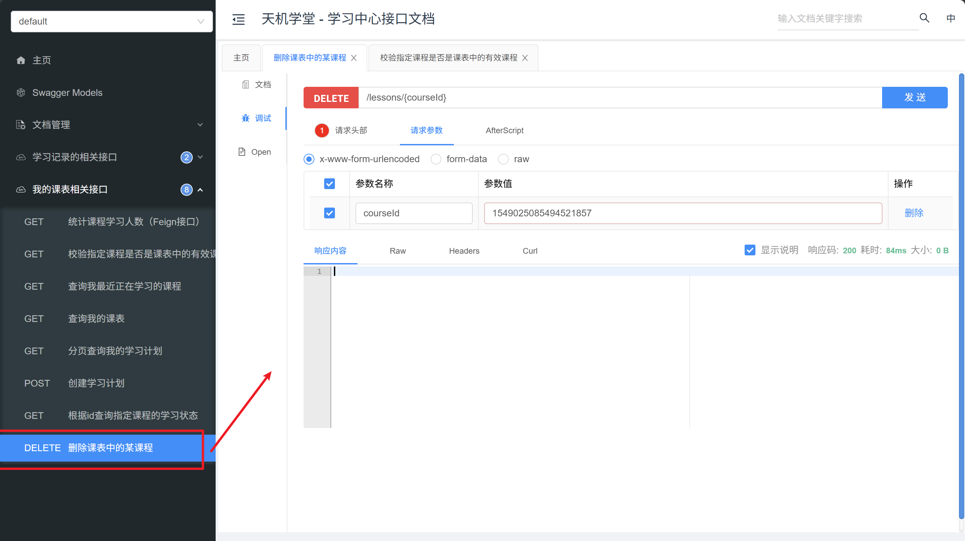Click the sidebar collapse menu icon

coord(238,19)
